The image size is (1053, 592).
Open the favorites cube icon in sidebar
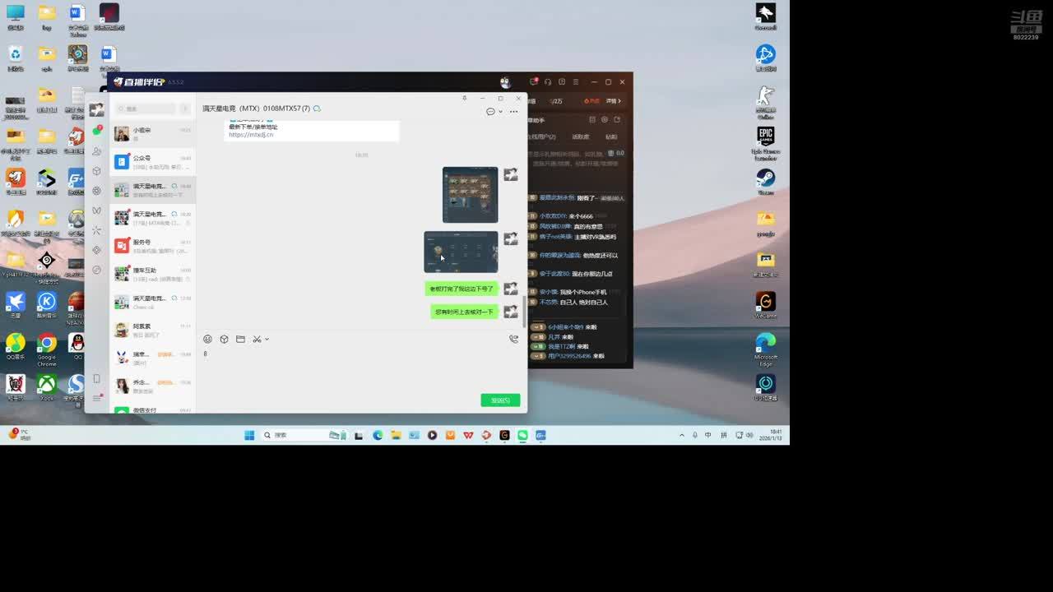(x=96, y=171)
